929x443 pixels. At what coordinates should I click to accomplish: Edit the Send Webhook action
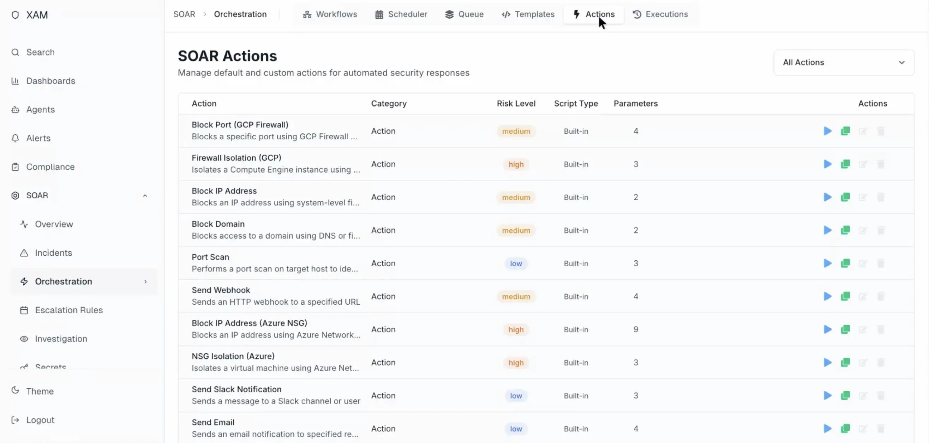[863, 296]
